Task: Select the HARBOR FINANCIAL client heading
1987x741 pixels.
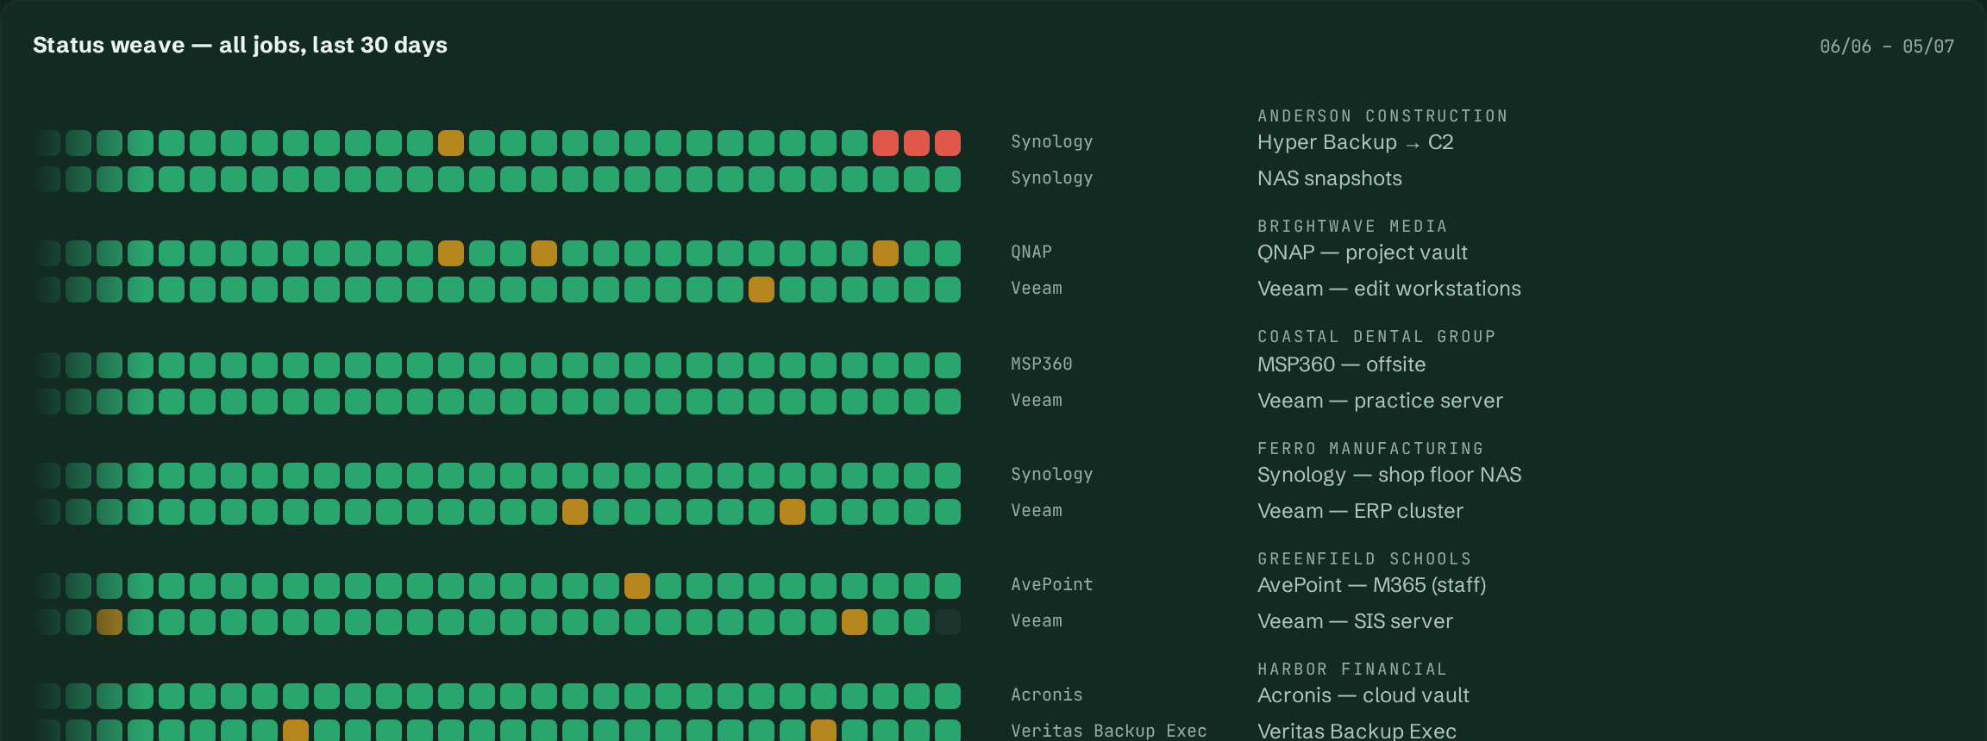Action: click(x=1352, y=669)
